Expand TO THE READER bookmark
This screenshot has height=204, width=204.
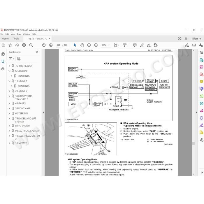[x=9, y=66]
